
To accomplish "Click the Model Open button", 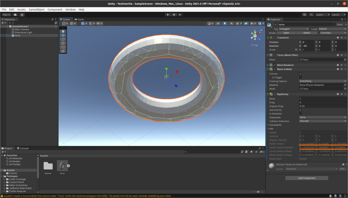I will (x=286, y=33).
